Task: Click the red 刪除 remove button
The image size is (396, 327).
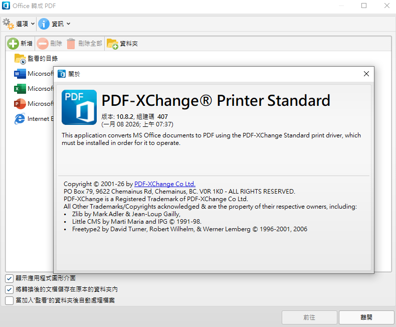Action: 50,44
